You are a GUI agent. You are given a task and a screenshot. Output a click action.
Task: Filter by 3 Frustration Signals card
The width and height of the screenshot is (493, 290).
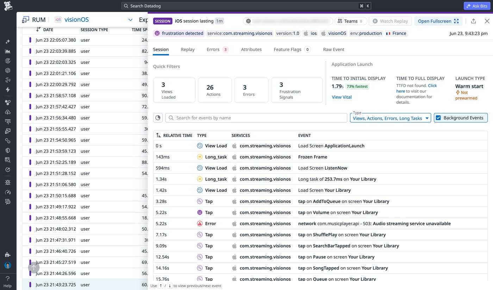click(x=297, y=90)
